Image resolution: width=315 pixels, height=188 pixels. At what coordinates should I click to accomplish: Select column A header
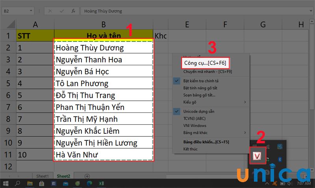tap(35, 24)
